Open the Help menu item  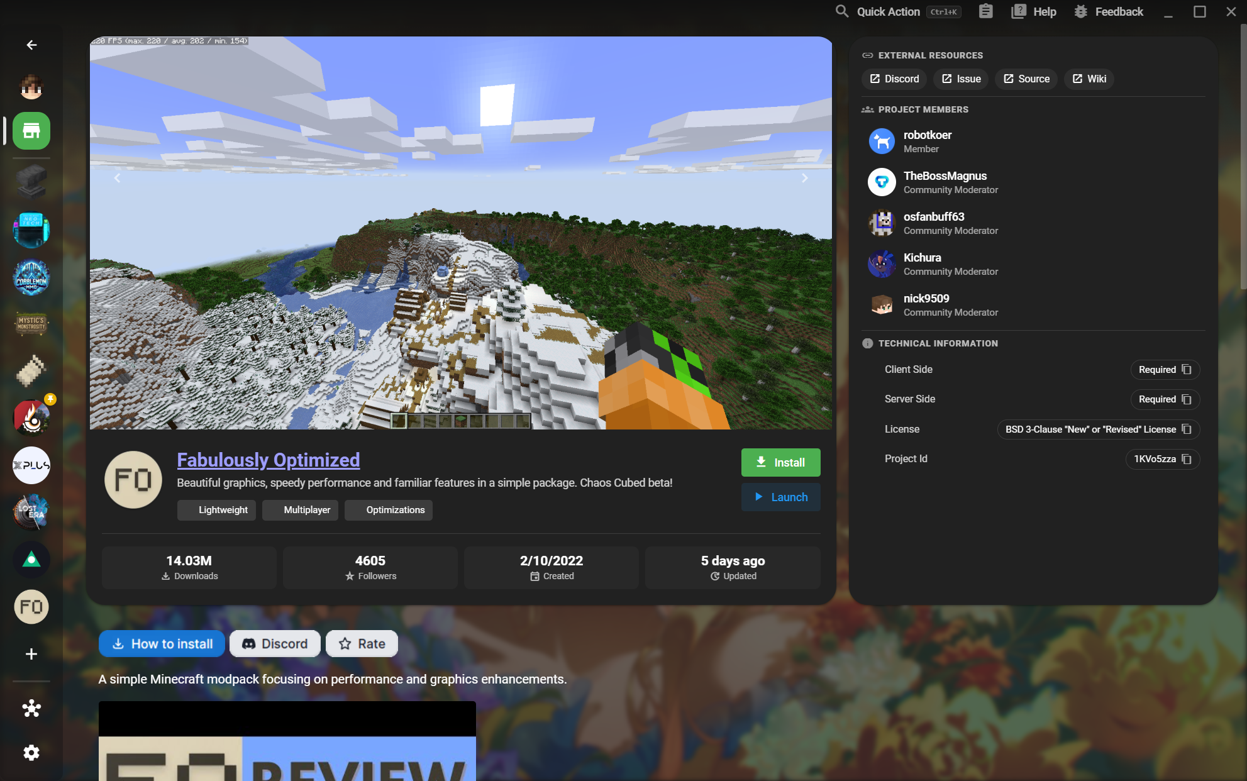(x=1034, y=11)
